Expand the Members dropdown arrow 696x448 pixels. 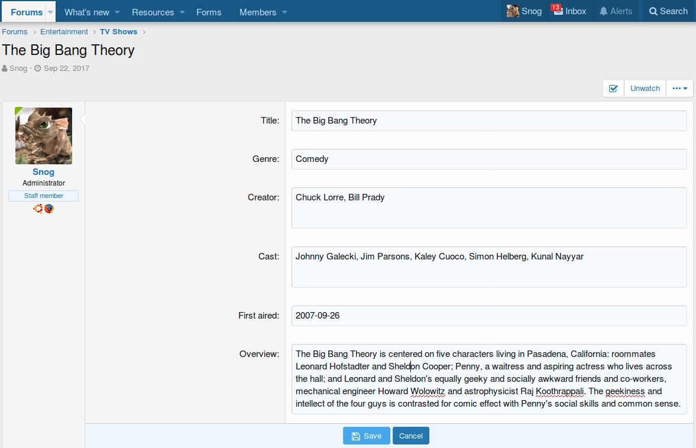[x=284, y=12]
